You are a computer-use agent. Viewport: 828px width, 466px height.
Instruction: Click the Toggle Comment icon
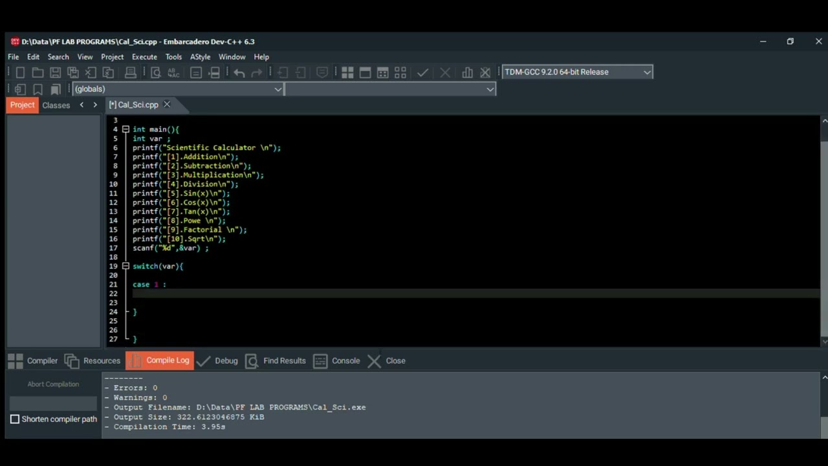pos(322,72)
